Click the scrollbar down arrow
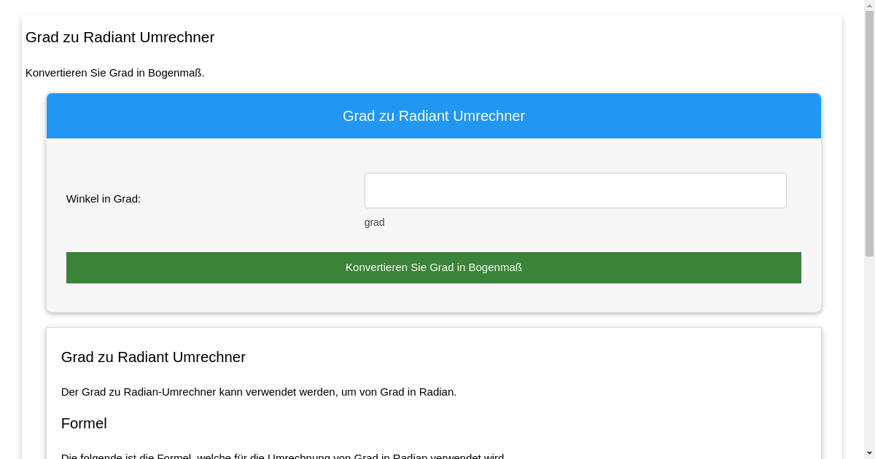This screenshot has width=875, height=459. click(869, 452)
